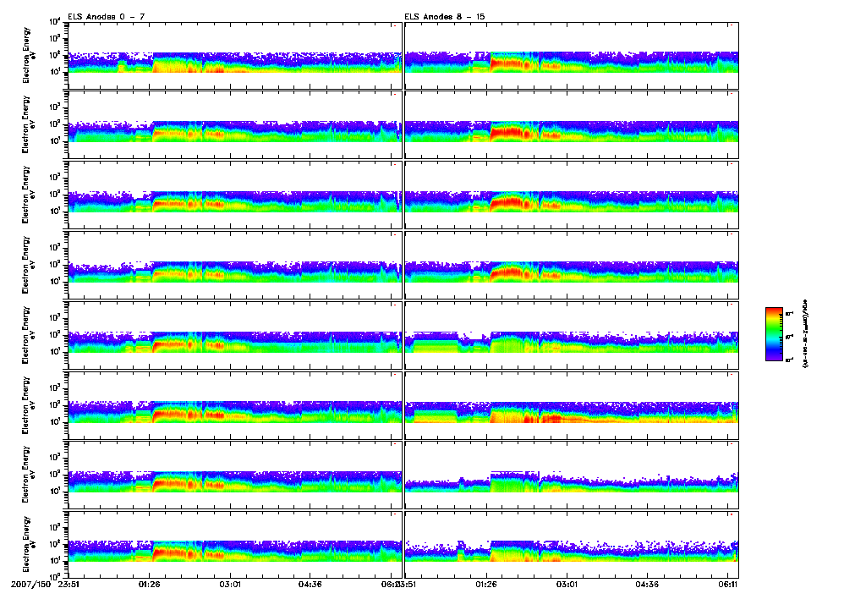Click the rainbow color scale bar
Screen dimensions: 866x599
click(x=774, y=334)
